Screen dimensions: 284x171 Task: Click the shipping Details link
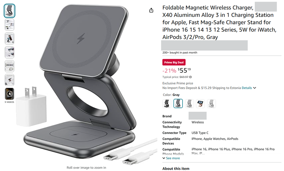coord(247,88)
